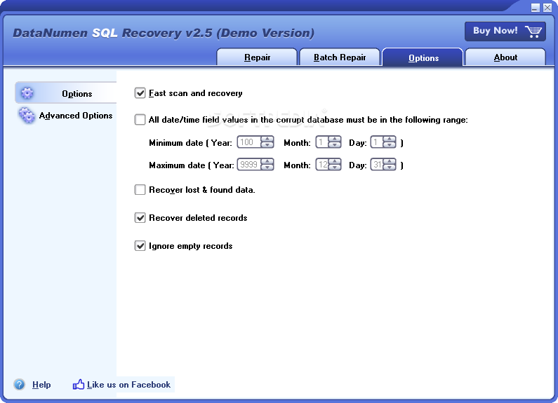Click the Facebook thumbs-up icon
Viewport: 558px width, 403px height.
coord(79,384)
